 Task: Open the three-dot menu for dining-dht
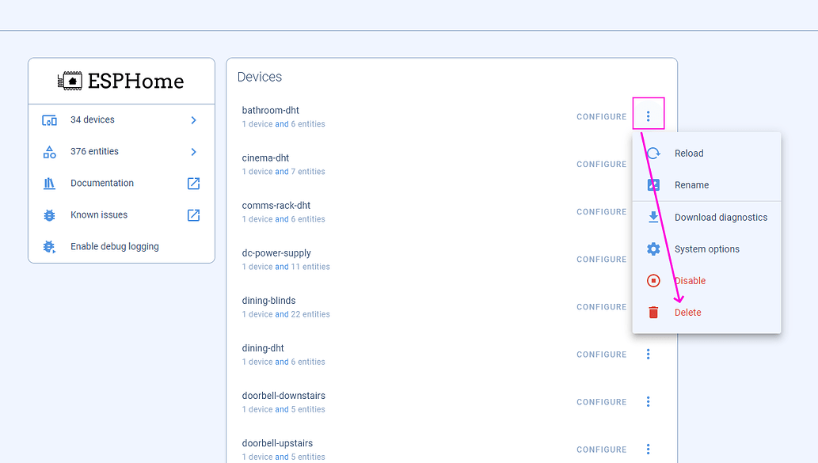[x=649, y=354]
